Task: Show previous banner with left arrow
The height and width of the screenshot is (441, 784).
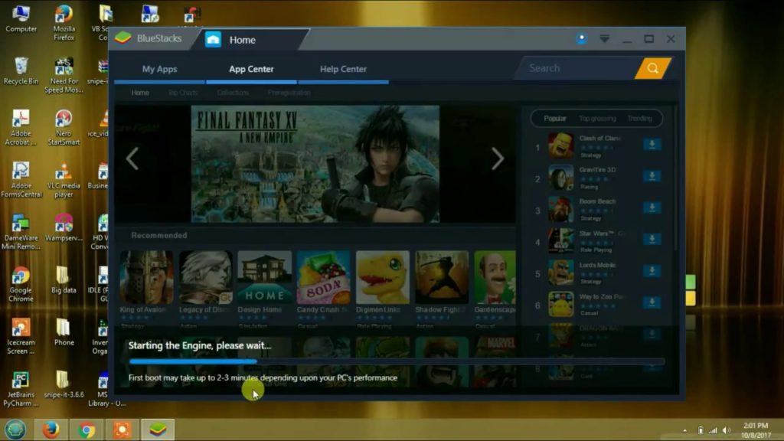Action: tap(132, 159)
